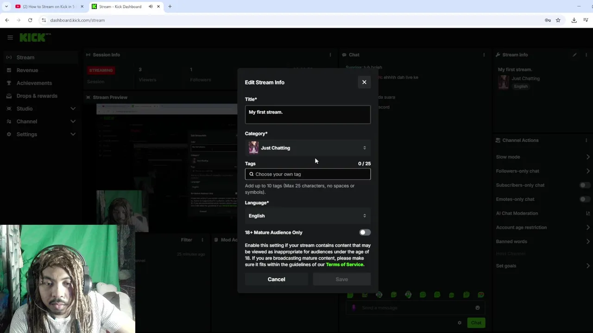Close the Kick Dashboard browser tab

click(x=158, y=6)
